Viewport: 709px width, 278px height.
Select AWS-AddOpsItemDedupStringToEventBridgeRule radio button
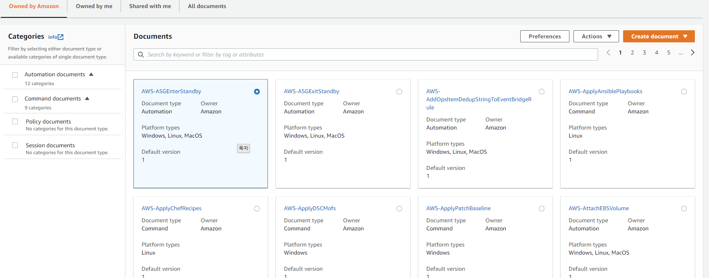point(542,92)
